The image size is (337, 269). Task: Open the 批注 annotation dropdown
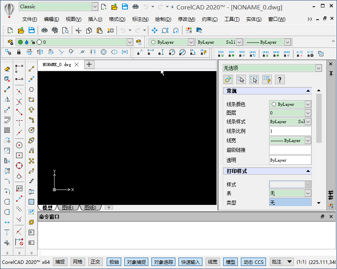point(281,262)
